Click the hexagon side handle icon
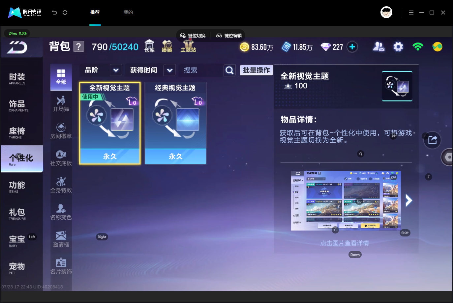The image size is (453, 303). [x=447, y=157]
